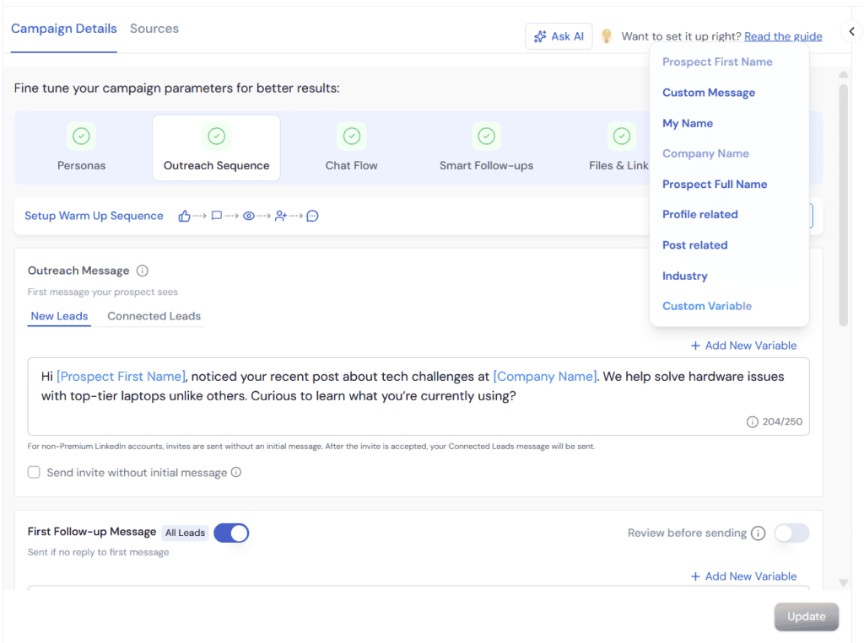Collapse the panel with the left chevron
The width and height of the screenshot is (864, 643).
852,31
